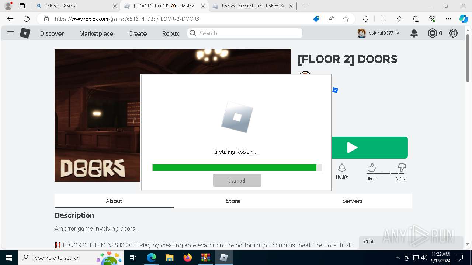Like the game with thumbs up
The image size is (472, 265).
tap(371, 168)
